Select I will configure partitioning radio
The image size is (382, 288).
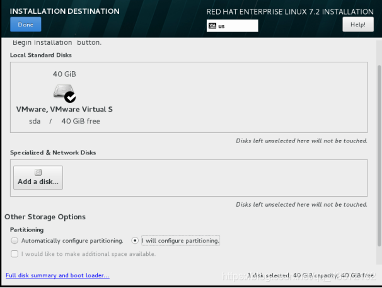coord(135,241)
